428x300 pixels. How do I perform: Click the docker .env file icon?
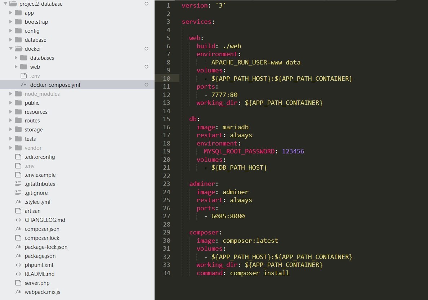point(24,76)
